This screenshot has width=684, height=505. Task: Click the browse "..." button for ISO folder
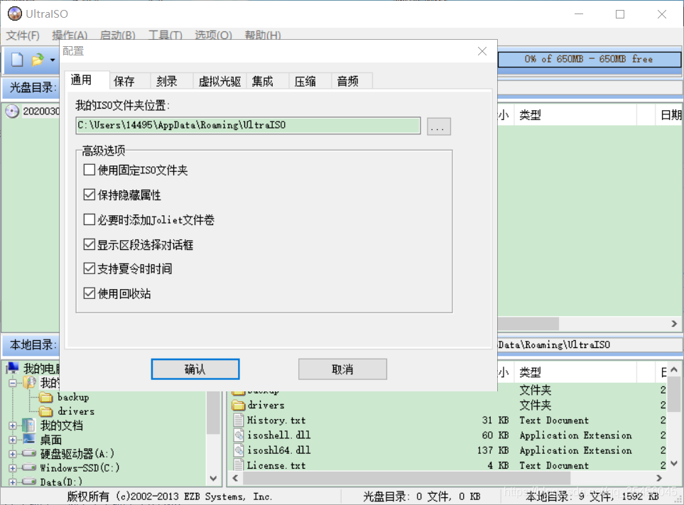438,126
